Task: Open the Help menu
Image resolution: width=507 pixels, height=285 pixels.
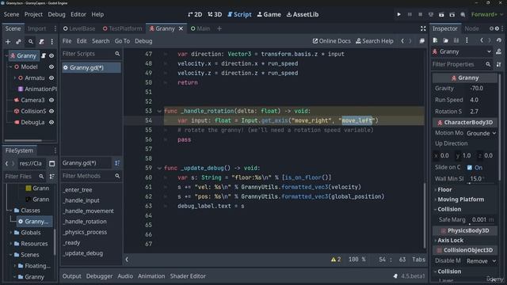Action: (x=97, y=14)
